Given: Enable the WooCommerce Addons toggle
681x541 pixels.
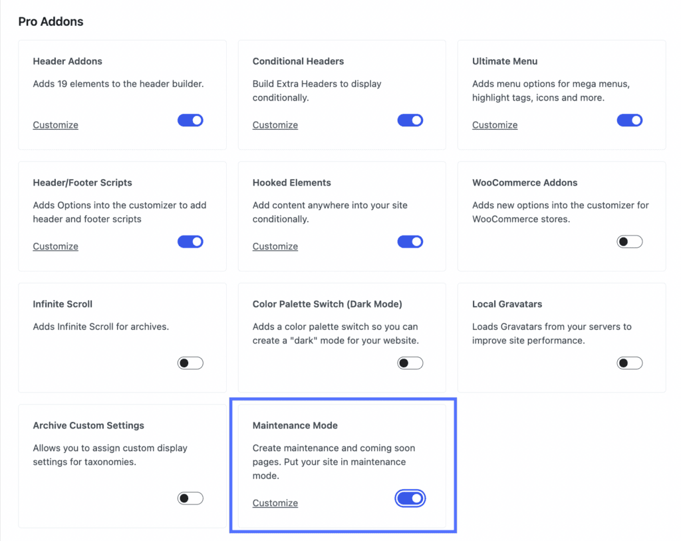Looking at the screenshot, I should click(x=629, y=242).
